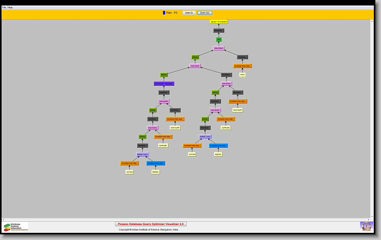Select the Clustered Index Scan above PART

click(243, 66)
